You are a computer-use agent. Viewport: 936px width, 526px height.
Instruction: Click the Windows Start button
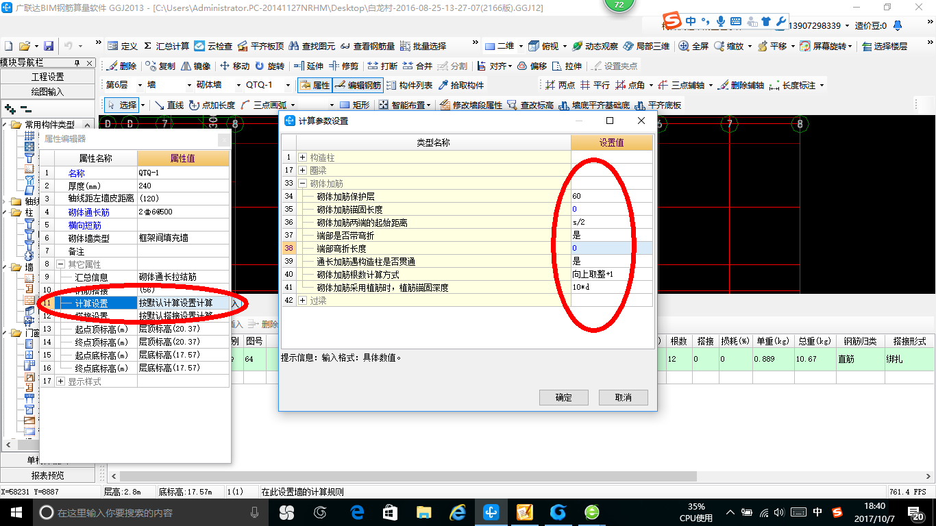16,512
